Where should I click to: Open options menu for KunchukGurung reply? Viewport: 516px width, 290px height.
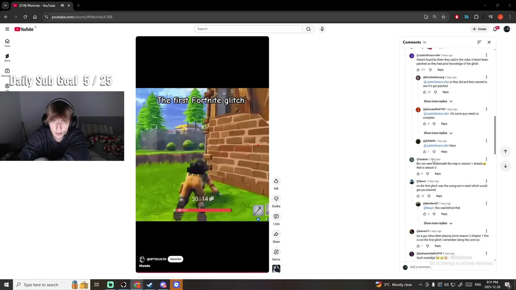486,77
